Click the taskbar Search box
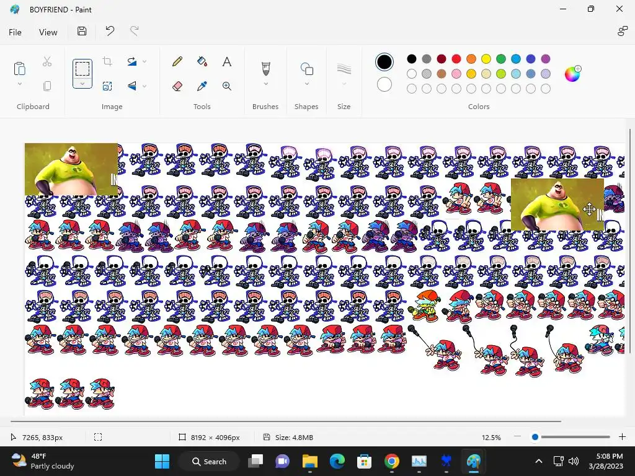This screenshot has width=635, height=476. pyautogui.click(x=210, y=461)
